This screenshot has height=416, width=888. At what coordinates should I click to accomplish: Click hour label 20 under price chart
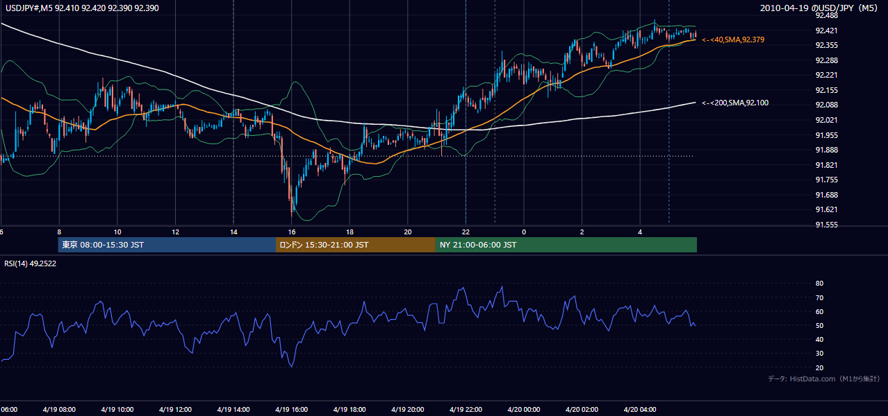[408, 232]
